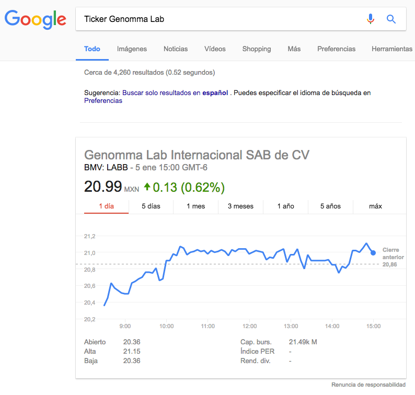Start voice search with microphone icon
Viewport: 415px width, 395px height.
371,19
